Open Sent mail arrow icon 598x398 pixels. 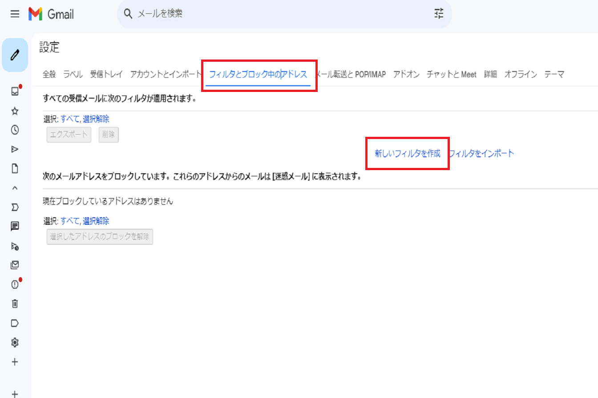click(15, 149)
